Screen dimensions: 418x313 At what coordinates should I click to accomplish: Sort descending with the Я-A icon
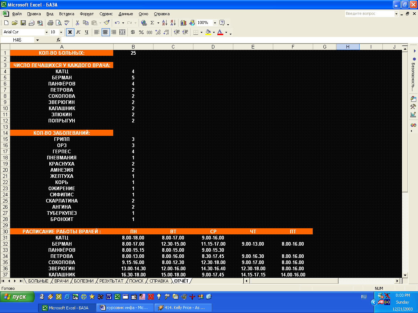point(173,23)
